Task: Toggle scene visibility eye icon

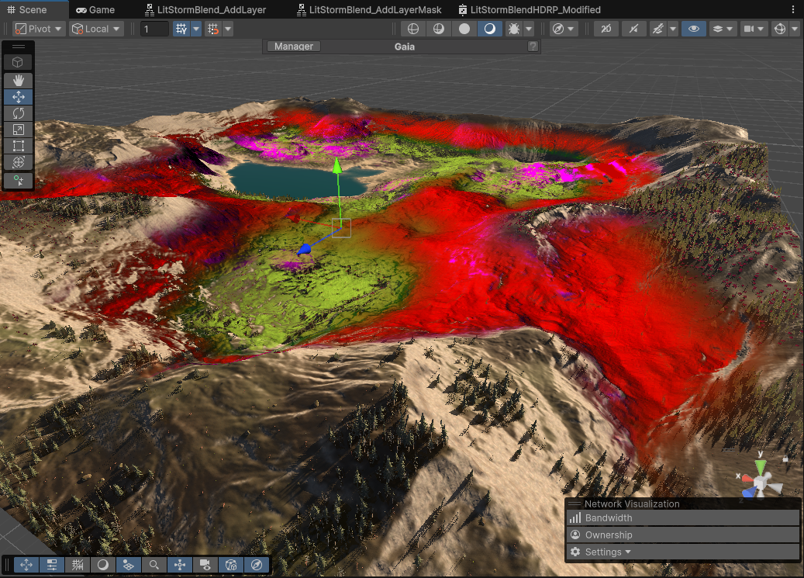Action: pyautogui.click(x=693, y=29)
